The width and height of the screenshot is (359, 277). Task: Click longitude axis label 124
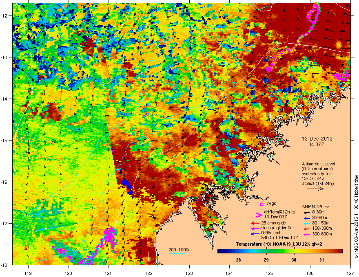click(229, 273)
